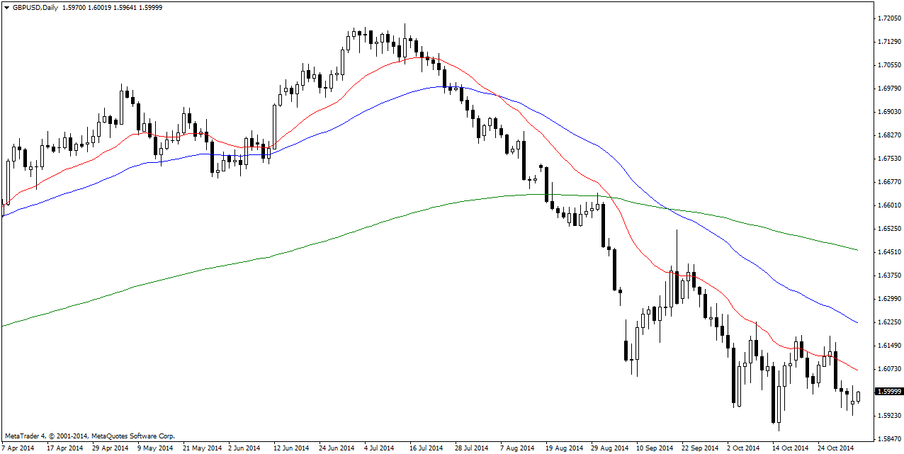Click the 1.63750 price axis label
The width and height of the screenshot is (904, 454).
click(888, 276)
